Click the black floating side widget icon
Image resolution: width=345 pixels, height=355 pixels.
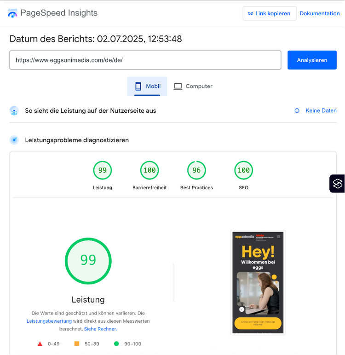pyautogui.click(x=337, y=184)
